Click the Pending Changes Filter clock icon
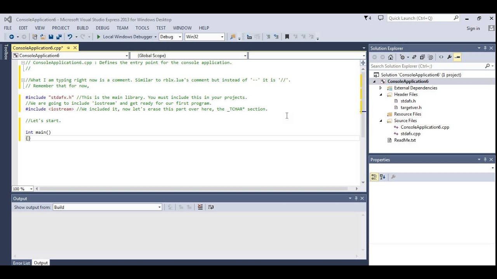This screenshot has width=497, height=279. click(x=402, y=57)
